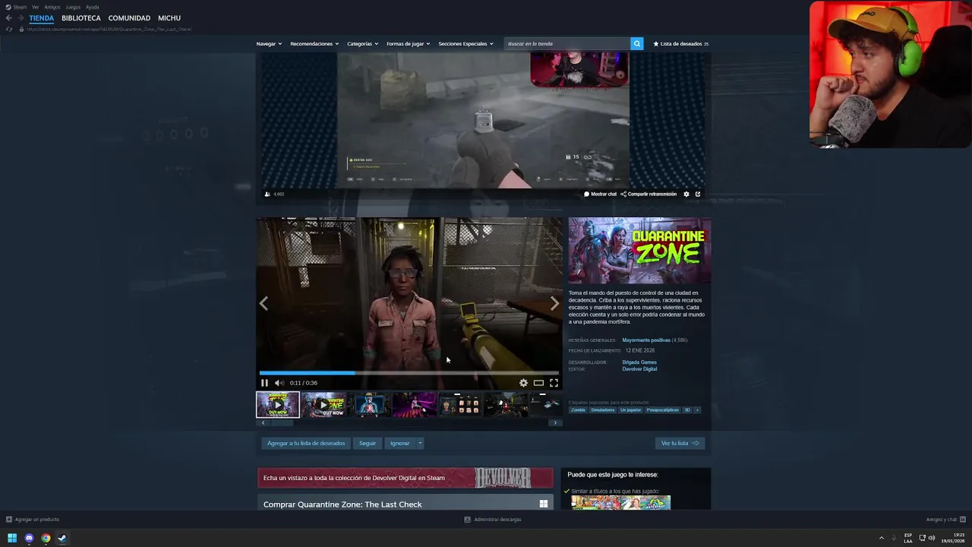This screenshot has width=972, height=547.
Task: Open trailer player settings gear
Action: tap(523, 383)
